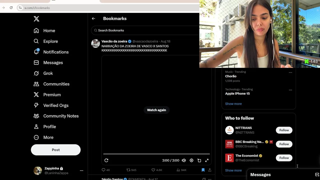Image resolution: width=320 pixels, height=180 pixels.
Task: Open options for Sérgio Santos post
Action: click(210, 179)
